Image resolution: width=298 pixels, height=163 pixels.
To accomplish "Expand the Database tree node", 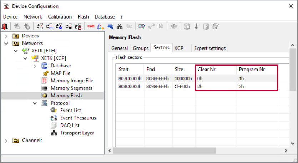I will tap(35, 66).
